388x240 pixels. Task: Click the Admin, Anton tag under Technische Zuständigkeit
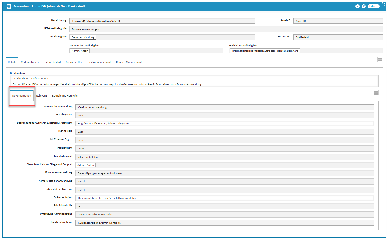coord(80,51)
